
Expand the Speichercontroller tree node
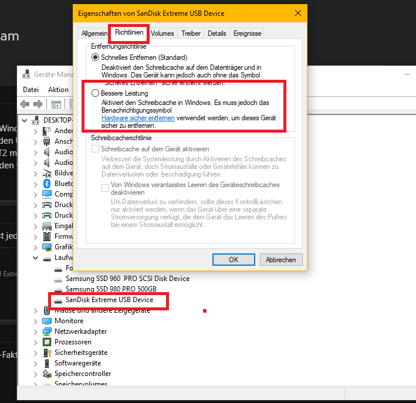click(36, 374)
